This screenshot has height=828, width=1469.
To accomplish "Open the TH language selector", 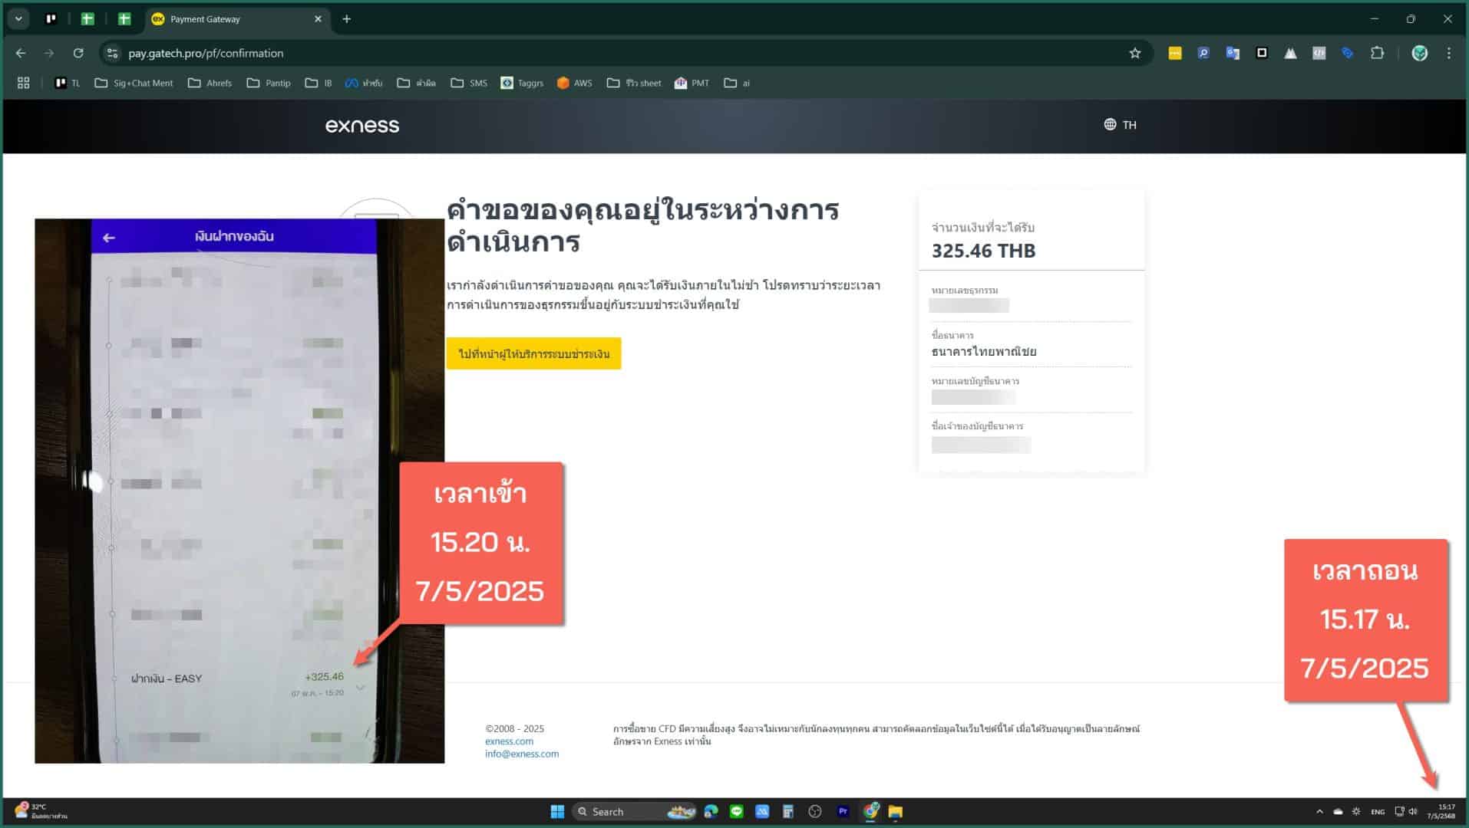I will click(1120, 125).
